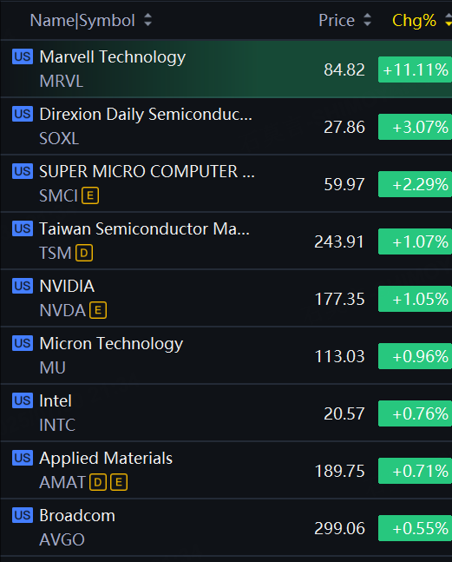Click the E badge next to AMAT

click(x=119, y=482)
